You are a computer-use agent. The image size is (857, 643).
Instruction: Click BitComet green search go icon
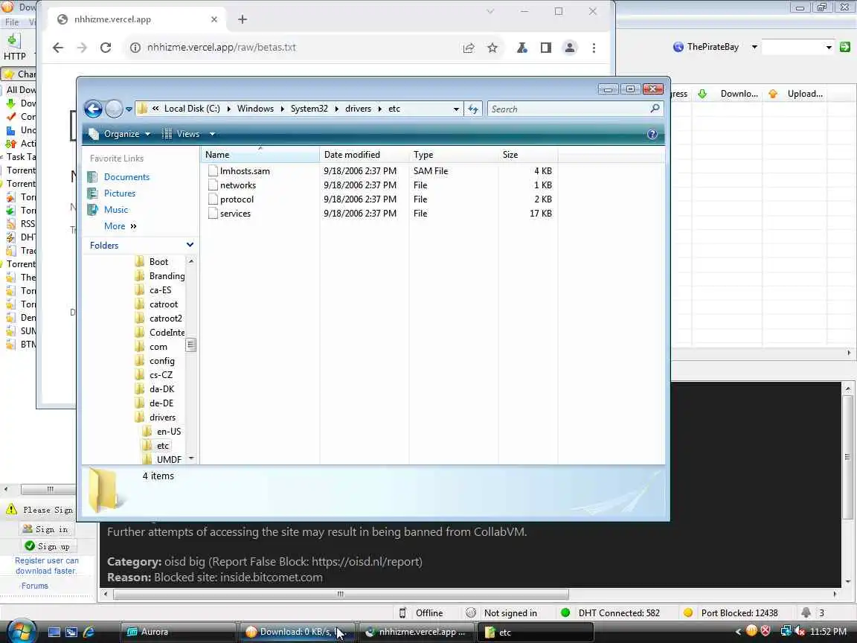[845, 47]
